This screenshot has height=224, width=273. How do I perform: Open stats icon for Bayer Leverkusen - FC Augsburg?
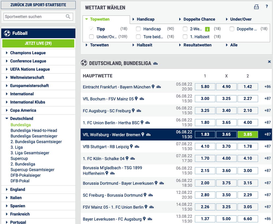click(x=150, y=219)
